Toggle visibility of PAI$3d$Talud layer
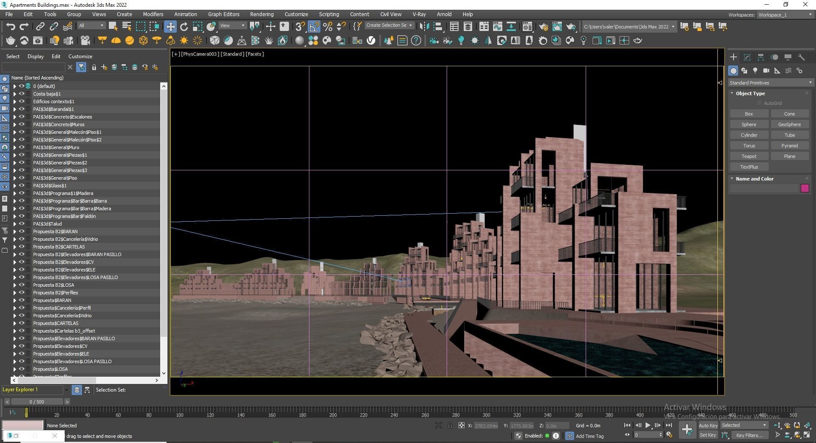This screenshot has width=816, height=443. [21, 224]
